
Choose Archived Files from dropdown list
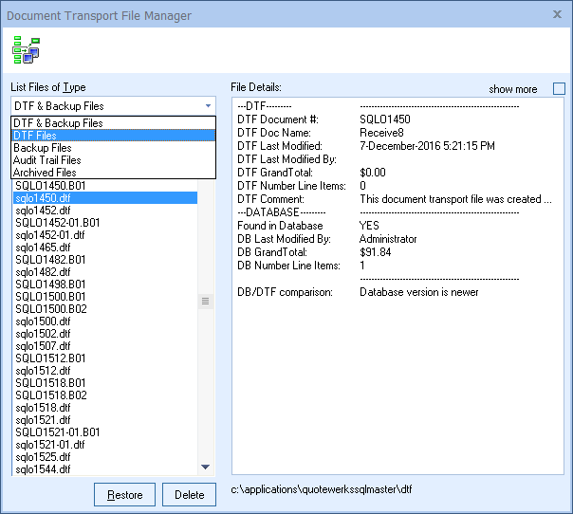tap(45, 173)
